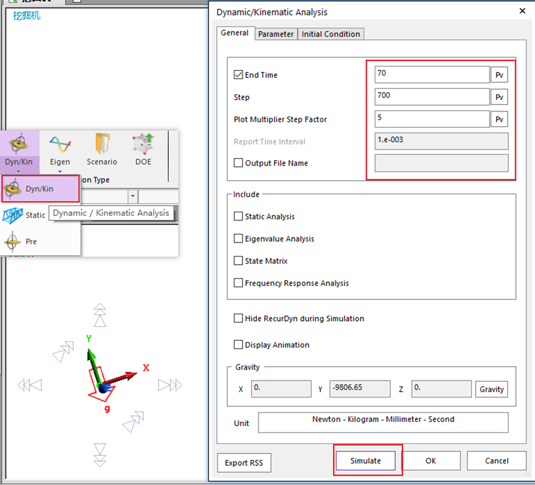Uncheck the End Time checkbox
Viewport: 535px width, 485px height.
click(x=238, y=75)
